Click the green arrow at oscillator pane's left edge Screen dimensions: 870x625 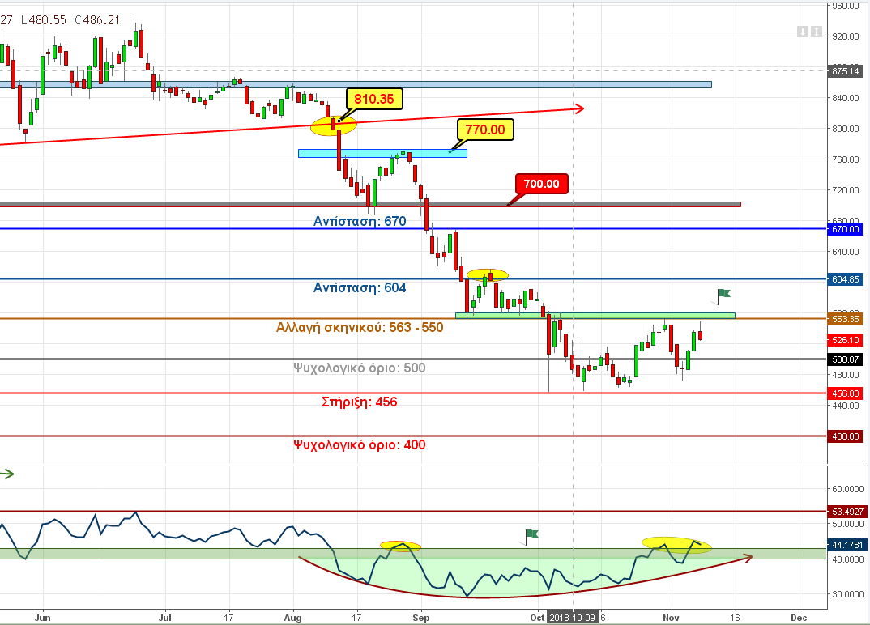click(6, 474)
